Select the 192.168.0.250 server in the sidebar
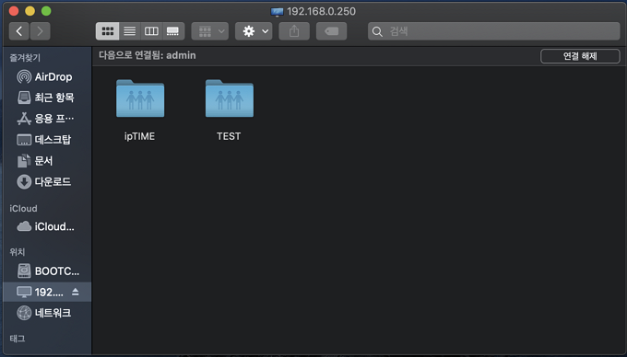 point(47,292)
